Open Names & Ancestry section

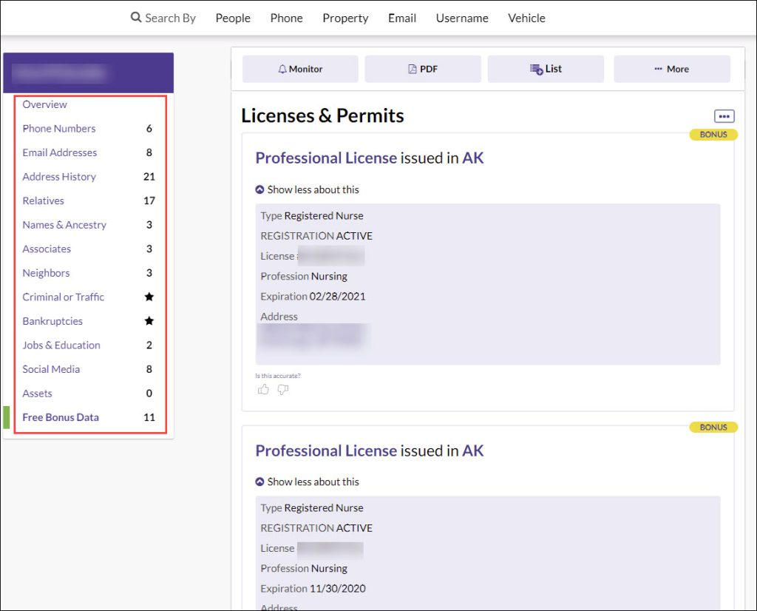click(64, 225)
